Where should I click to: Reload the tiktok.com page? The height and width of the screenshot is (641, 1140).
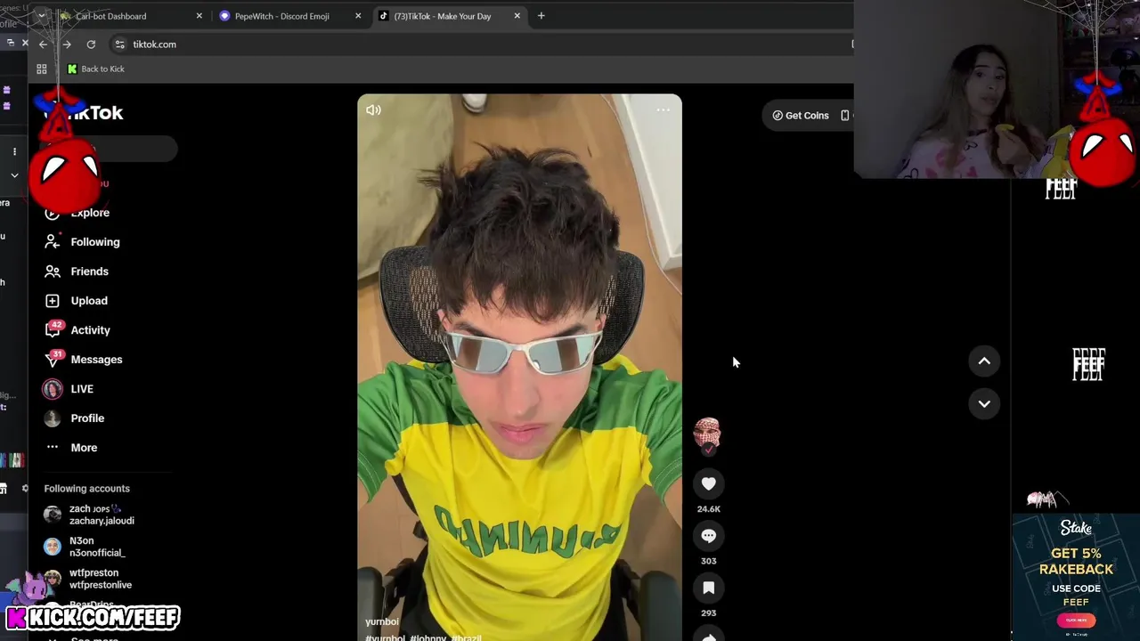click(91, 45)
